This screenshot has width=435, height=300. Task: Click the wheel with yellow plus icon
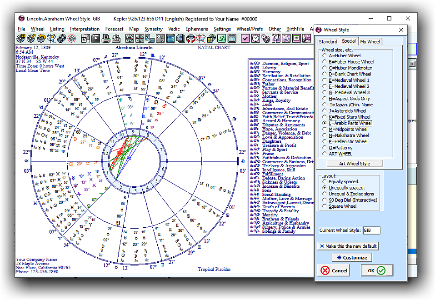point(20,39)
